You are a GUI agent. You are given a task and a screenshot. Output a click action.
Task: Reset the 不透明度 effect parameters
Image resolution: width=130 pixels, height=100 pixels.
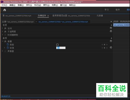(x=111, y=31)
